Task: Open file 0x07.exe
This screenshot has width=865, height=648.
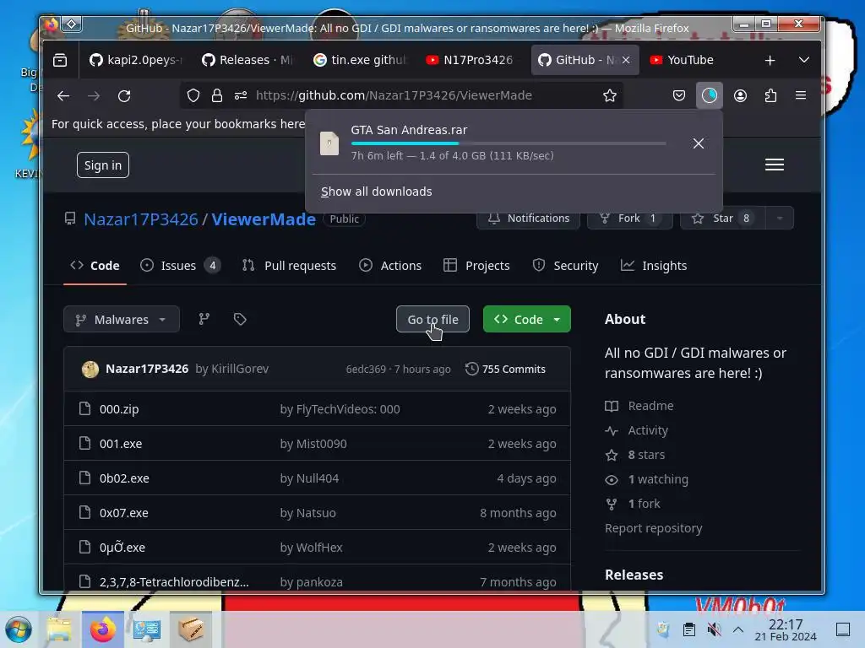Action: pos(123,513)
